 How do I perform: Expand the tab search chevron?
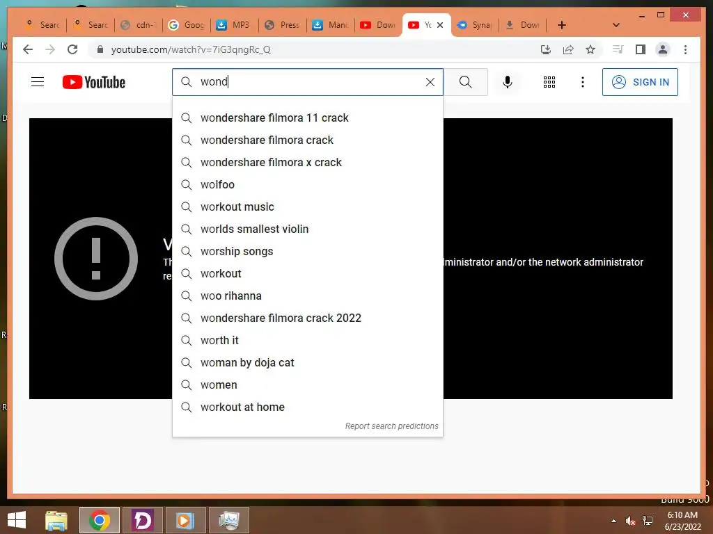click(616, 25)
